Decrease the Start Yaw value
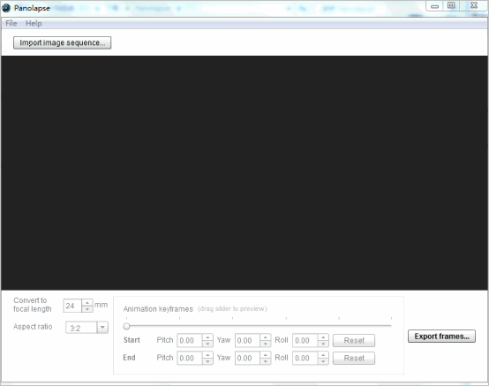This screenshot has height=386, width=489. pyautogui.click(x=266, y=344)
